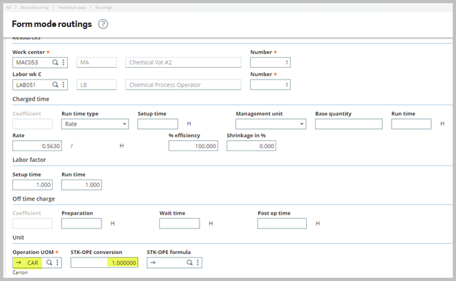Image resolution: width=456 pixels, height=281 pixels.
Task: Open the help icon beside Form mode routings
Action: click(x=103, y=24)
